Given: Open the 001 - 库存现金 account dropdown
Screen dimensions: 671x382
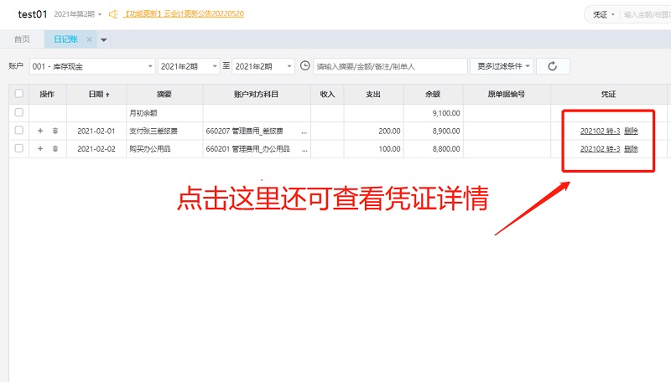Looking at the screenshot, I should [92, 66].
